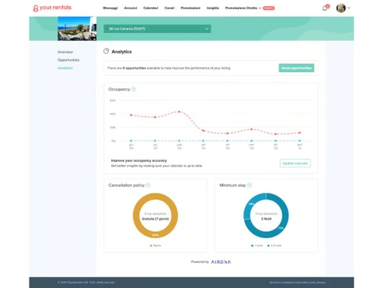The image size is (384, 288).
Task: Click the '3 Notti' text in donut
Action: 266,219
